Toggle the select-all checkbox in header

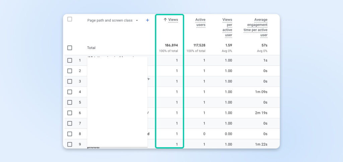(70, 19)
